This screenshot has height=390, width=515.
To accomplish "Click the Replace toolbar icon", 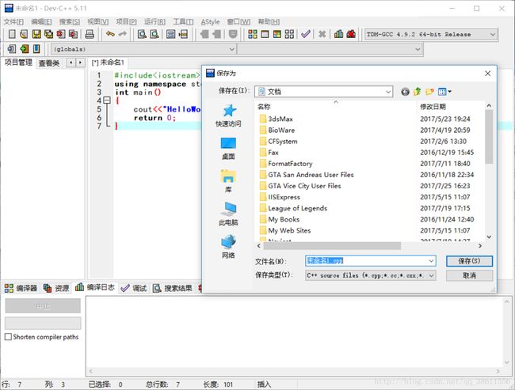I will 154,34.
